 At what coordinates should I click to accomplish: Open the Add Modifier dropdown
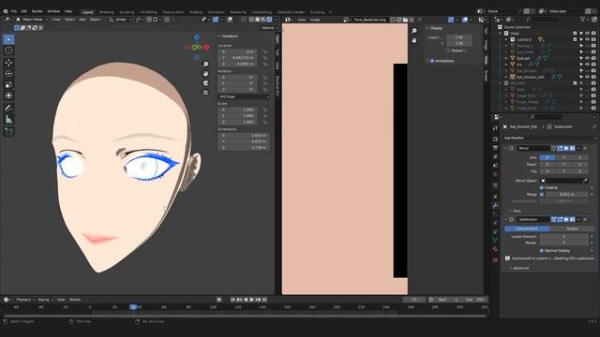click(x=549, y=138)
